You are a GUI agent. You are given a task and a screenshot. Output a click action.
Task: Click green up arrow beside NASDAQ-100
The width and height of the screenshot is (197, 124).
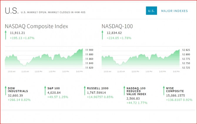tap(102, 35)
